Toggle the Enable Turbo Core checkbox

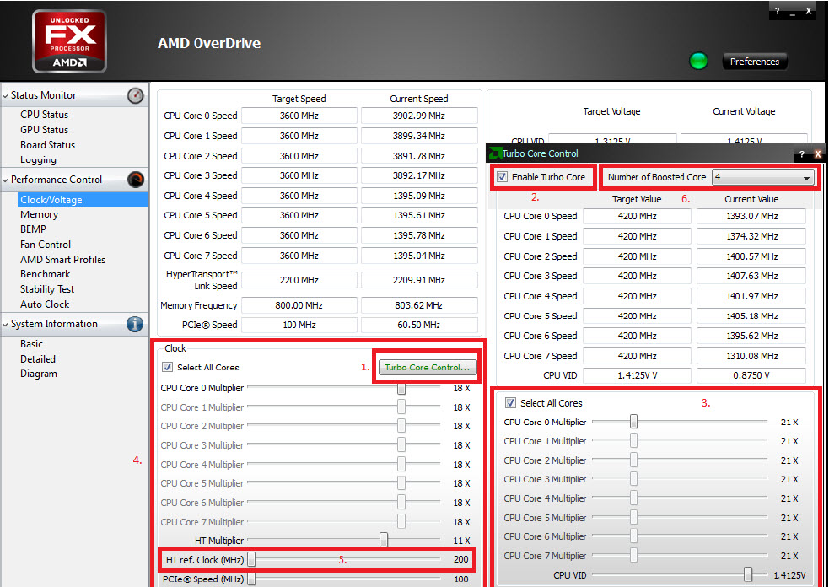pyautogui.click(x=503, y=177)
